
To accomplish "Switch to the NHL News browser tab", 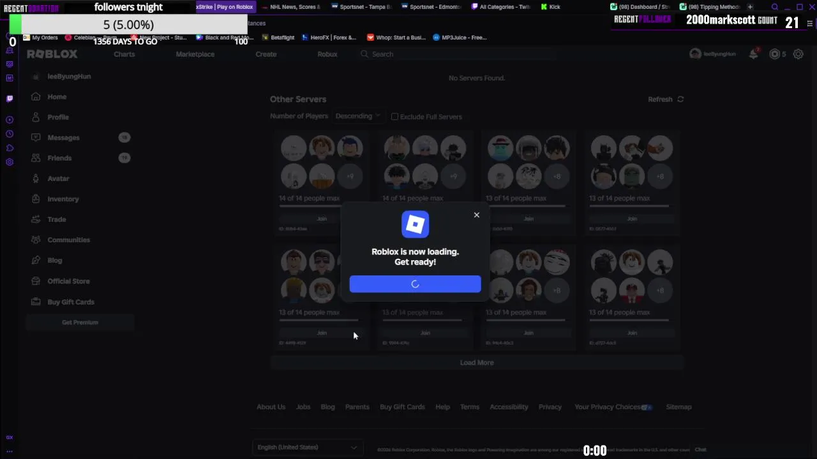I will tap(290, 7).
